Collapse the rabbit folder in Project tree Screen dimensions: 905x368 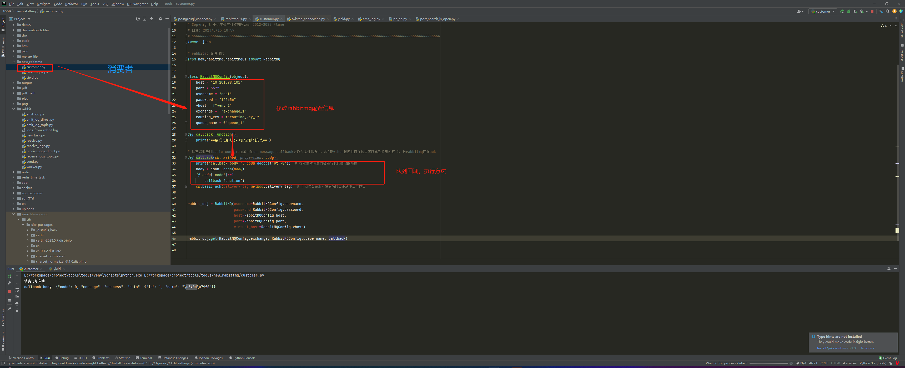pos(14,109)
